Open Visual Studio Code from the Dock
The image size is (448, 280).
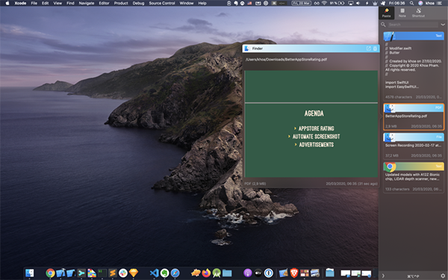155,273
